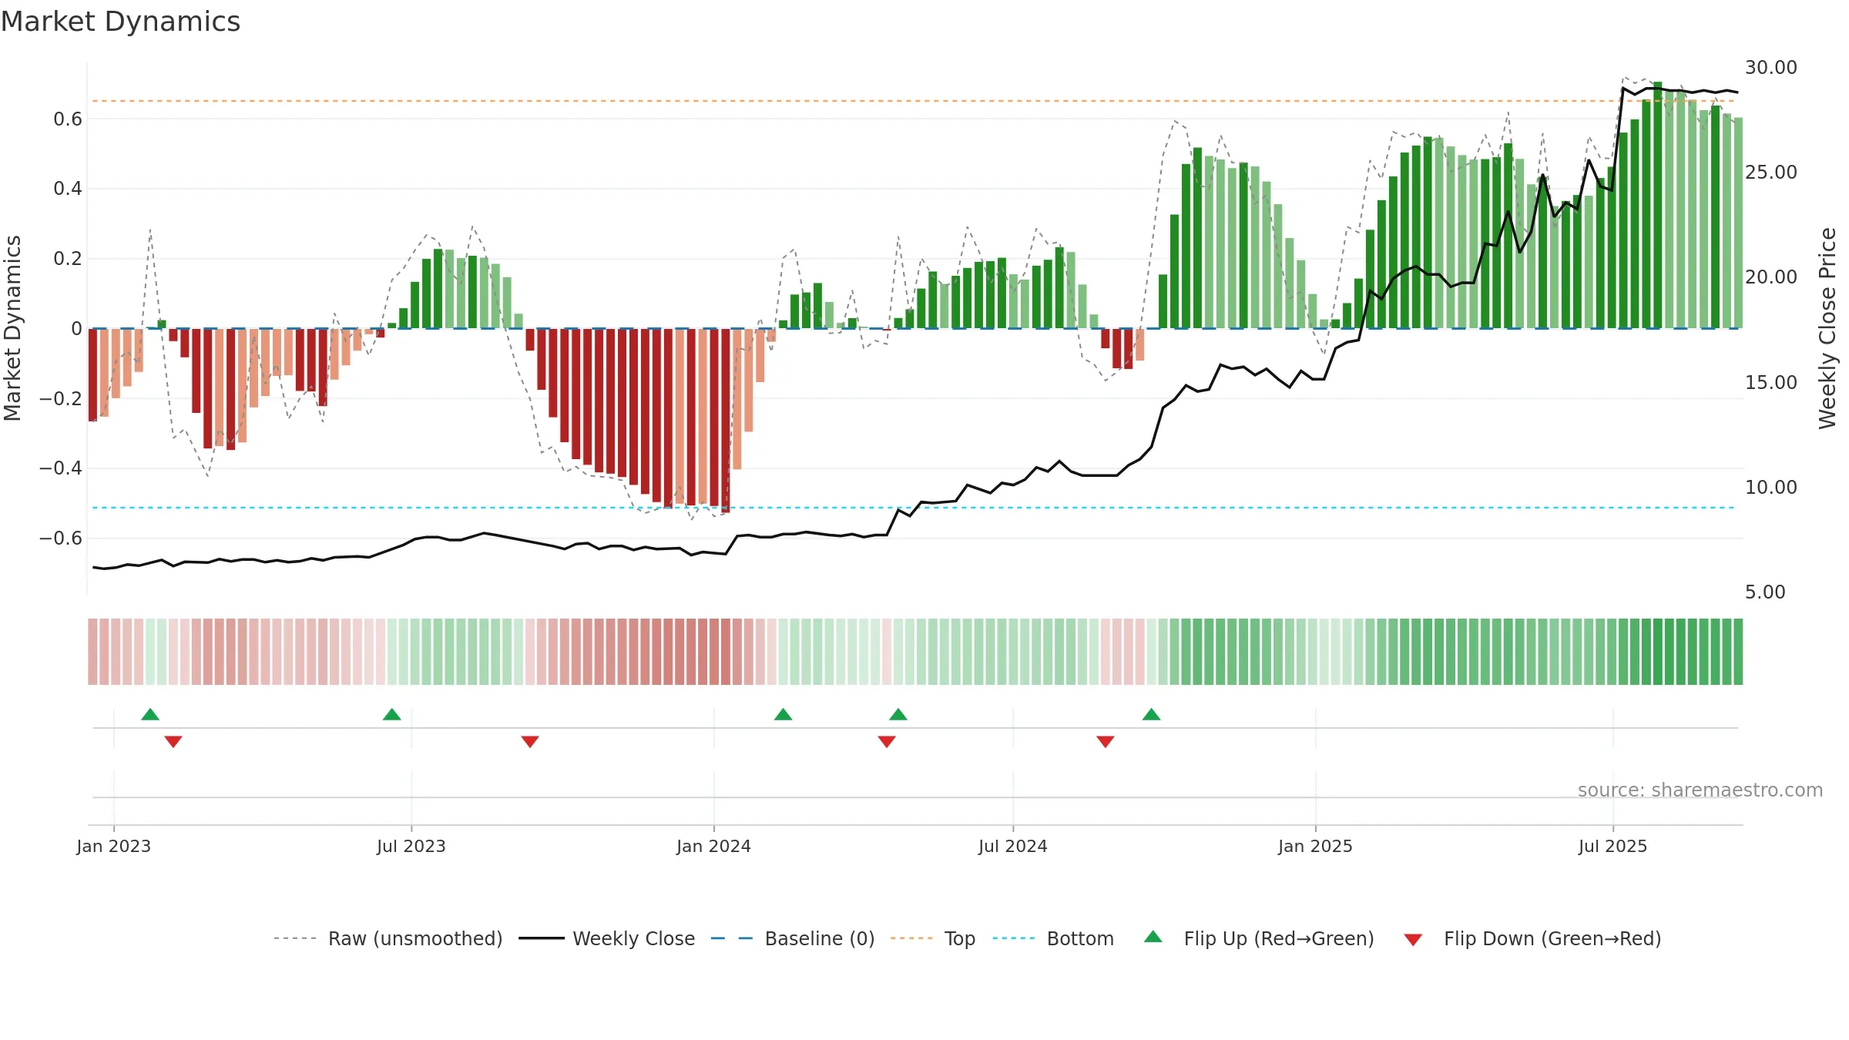Click the Jan 2024 x-axis label
The height and width of the screenshot is (1040, 1849).
pos(714,846)
